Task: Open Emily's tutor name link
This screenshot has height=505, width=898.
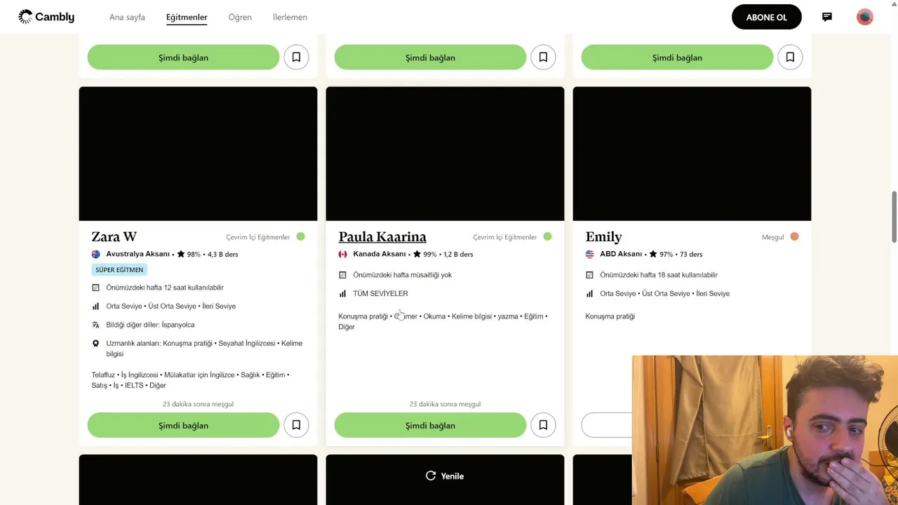Action: [x=603, y=237]
